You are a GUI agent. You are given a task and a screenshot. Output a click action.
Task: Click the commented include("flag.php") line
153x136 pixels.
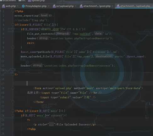[x=31, y=20]
